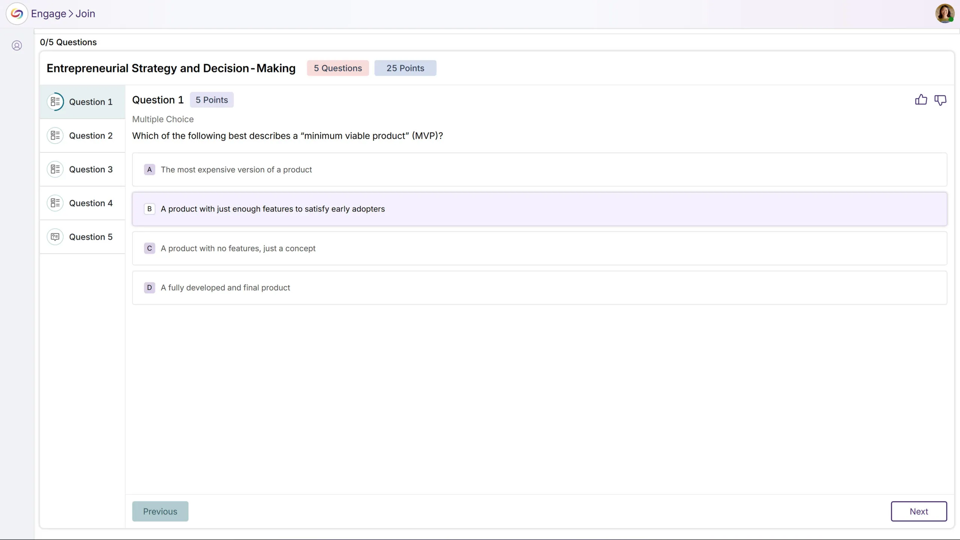Click the Engage logo icon
960x540 pixels.
pos(17,14)
